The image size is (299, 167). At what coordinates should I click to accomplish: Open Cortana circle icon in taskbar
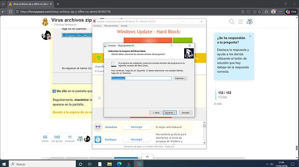click(x=81, y=164)
